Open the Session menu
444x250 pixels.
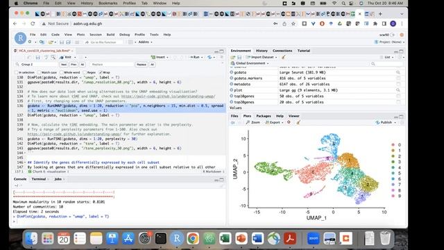pyautogui.click(x=96, y=35)
